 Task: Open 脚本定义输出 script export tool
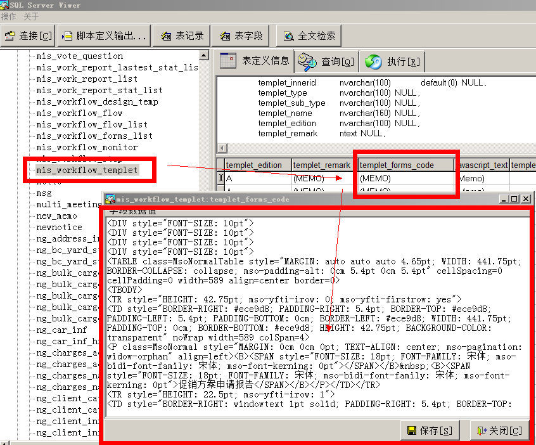click(x=105, y=36)
